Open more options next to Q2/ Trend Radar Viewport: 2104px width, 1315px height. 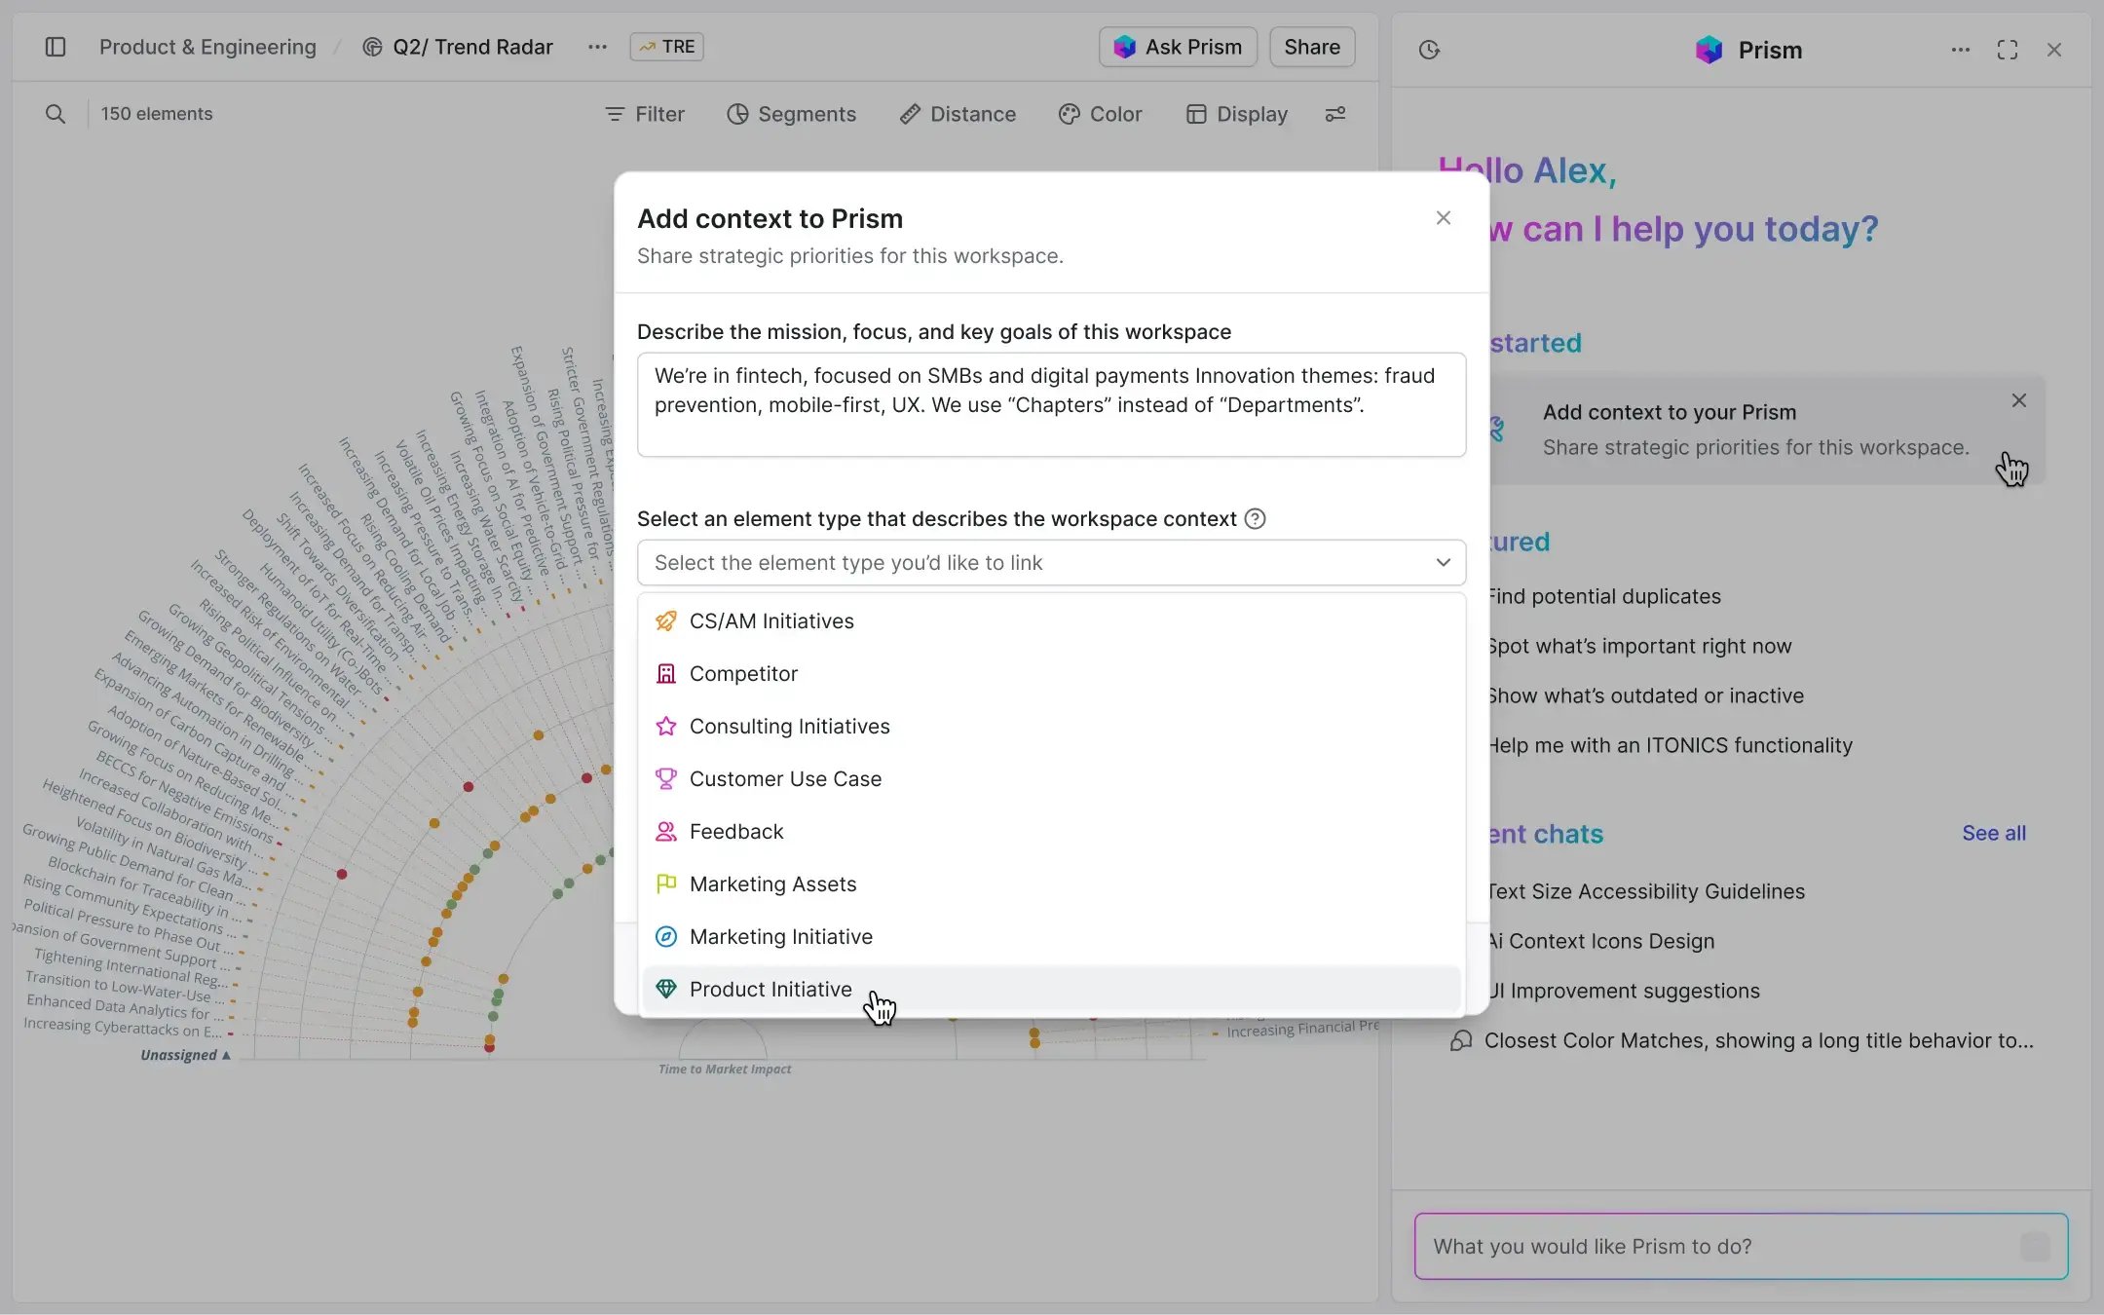(x=596, y=47)
